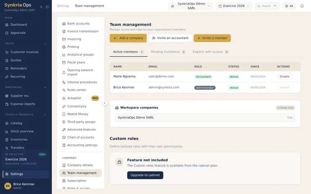Viewport: 311px width, 194px height.
Task: Click the Chart of accounts book icon
Action: pyautogui.click(x=64, y=137)
